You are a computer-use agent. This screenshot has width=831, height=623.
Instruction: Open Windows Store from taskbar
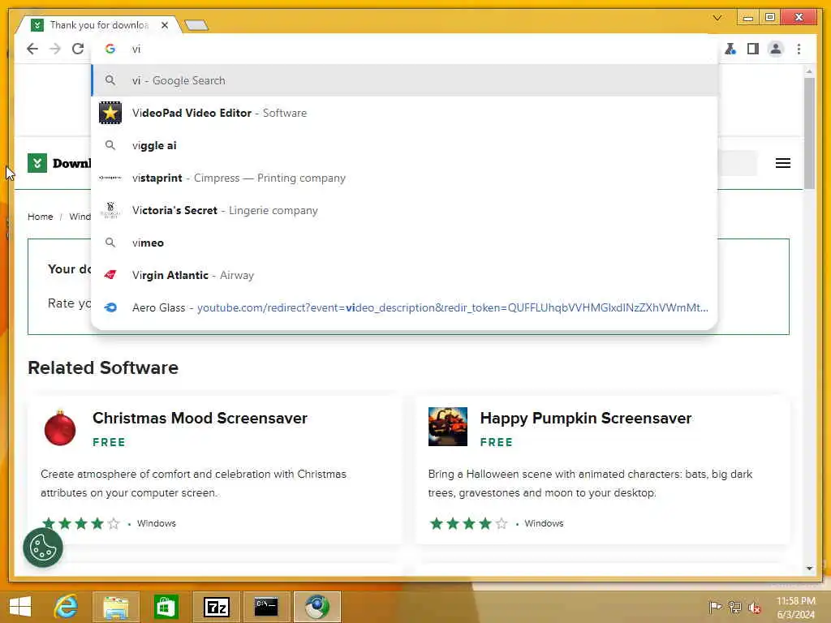point(166,607)
